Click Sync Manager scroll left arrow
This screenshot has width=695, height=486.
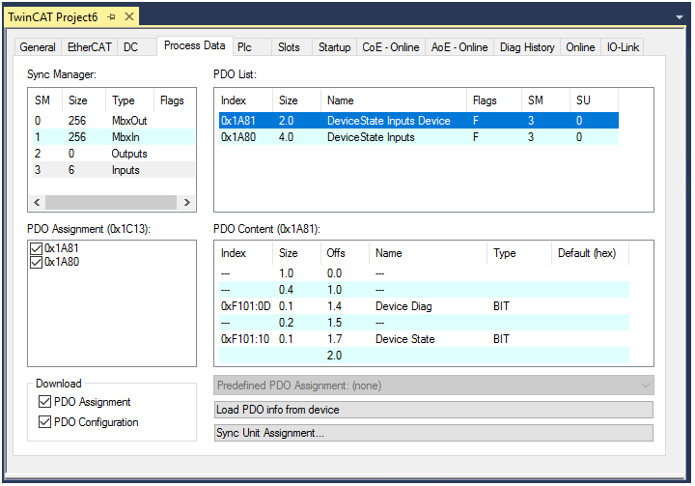click(38, 202)
